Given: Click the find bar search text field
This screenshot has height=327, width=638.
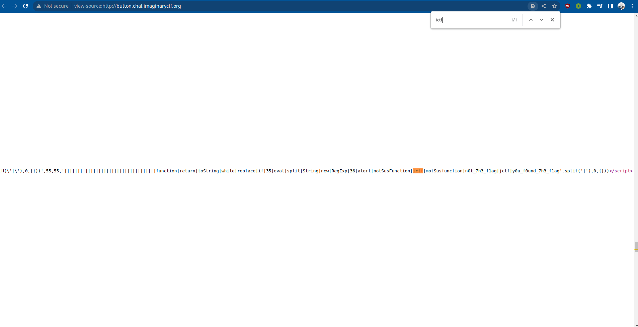Looking at the screenshot, I should 470,20.
